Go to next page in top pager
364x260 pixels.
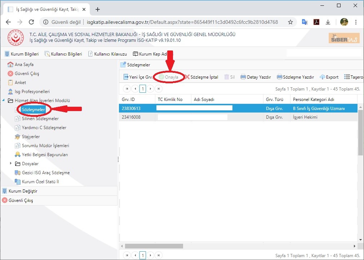click(150, 89)
